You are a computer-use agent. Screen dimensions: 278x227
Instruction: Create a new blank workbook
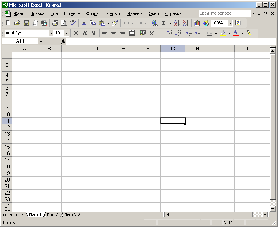click(x=8, y=23)
